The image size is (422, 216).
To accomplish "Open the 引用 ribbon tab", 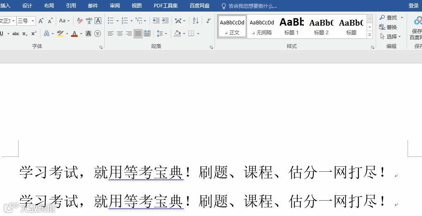I will (x=71, y=6).
